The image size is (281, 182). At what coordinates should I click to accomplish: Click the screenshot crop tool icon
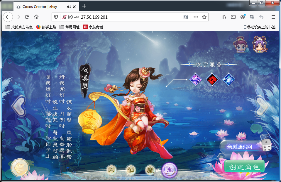coord(252,17)
